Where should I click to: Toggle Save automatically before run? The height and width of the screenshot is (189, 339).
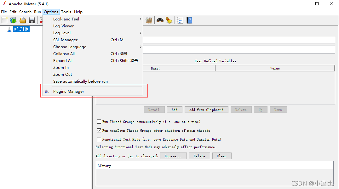click(x=93, y=81)
